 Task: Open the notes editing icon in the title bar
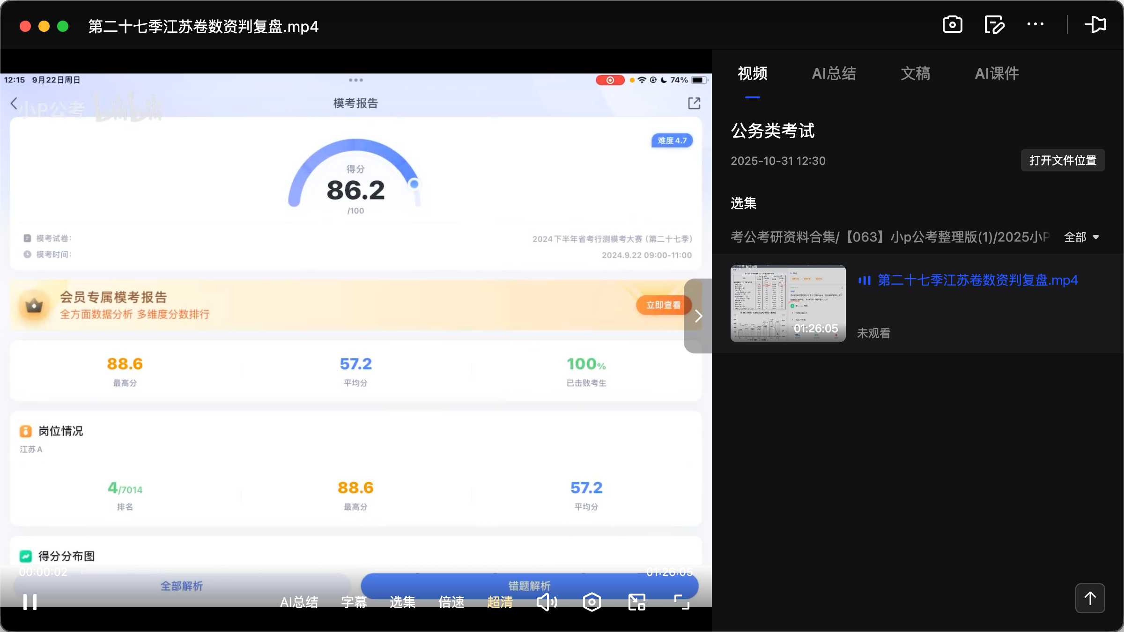click(995, 24)
